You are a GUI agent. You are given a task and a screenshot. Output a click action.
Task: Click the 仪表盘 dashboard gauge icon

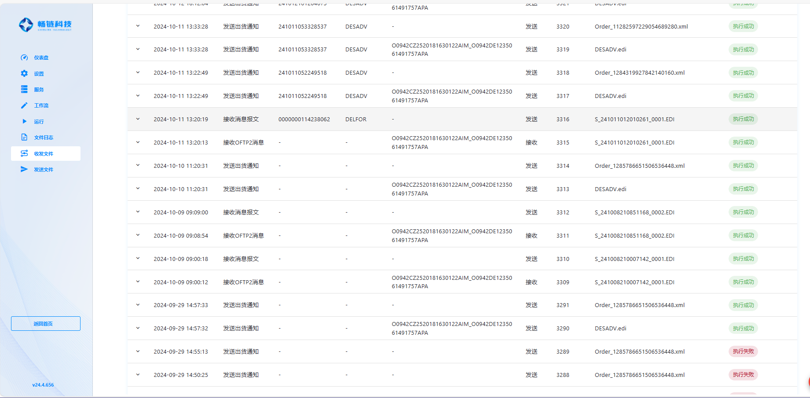pyautogui.click(x=24, y=58)
